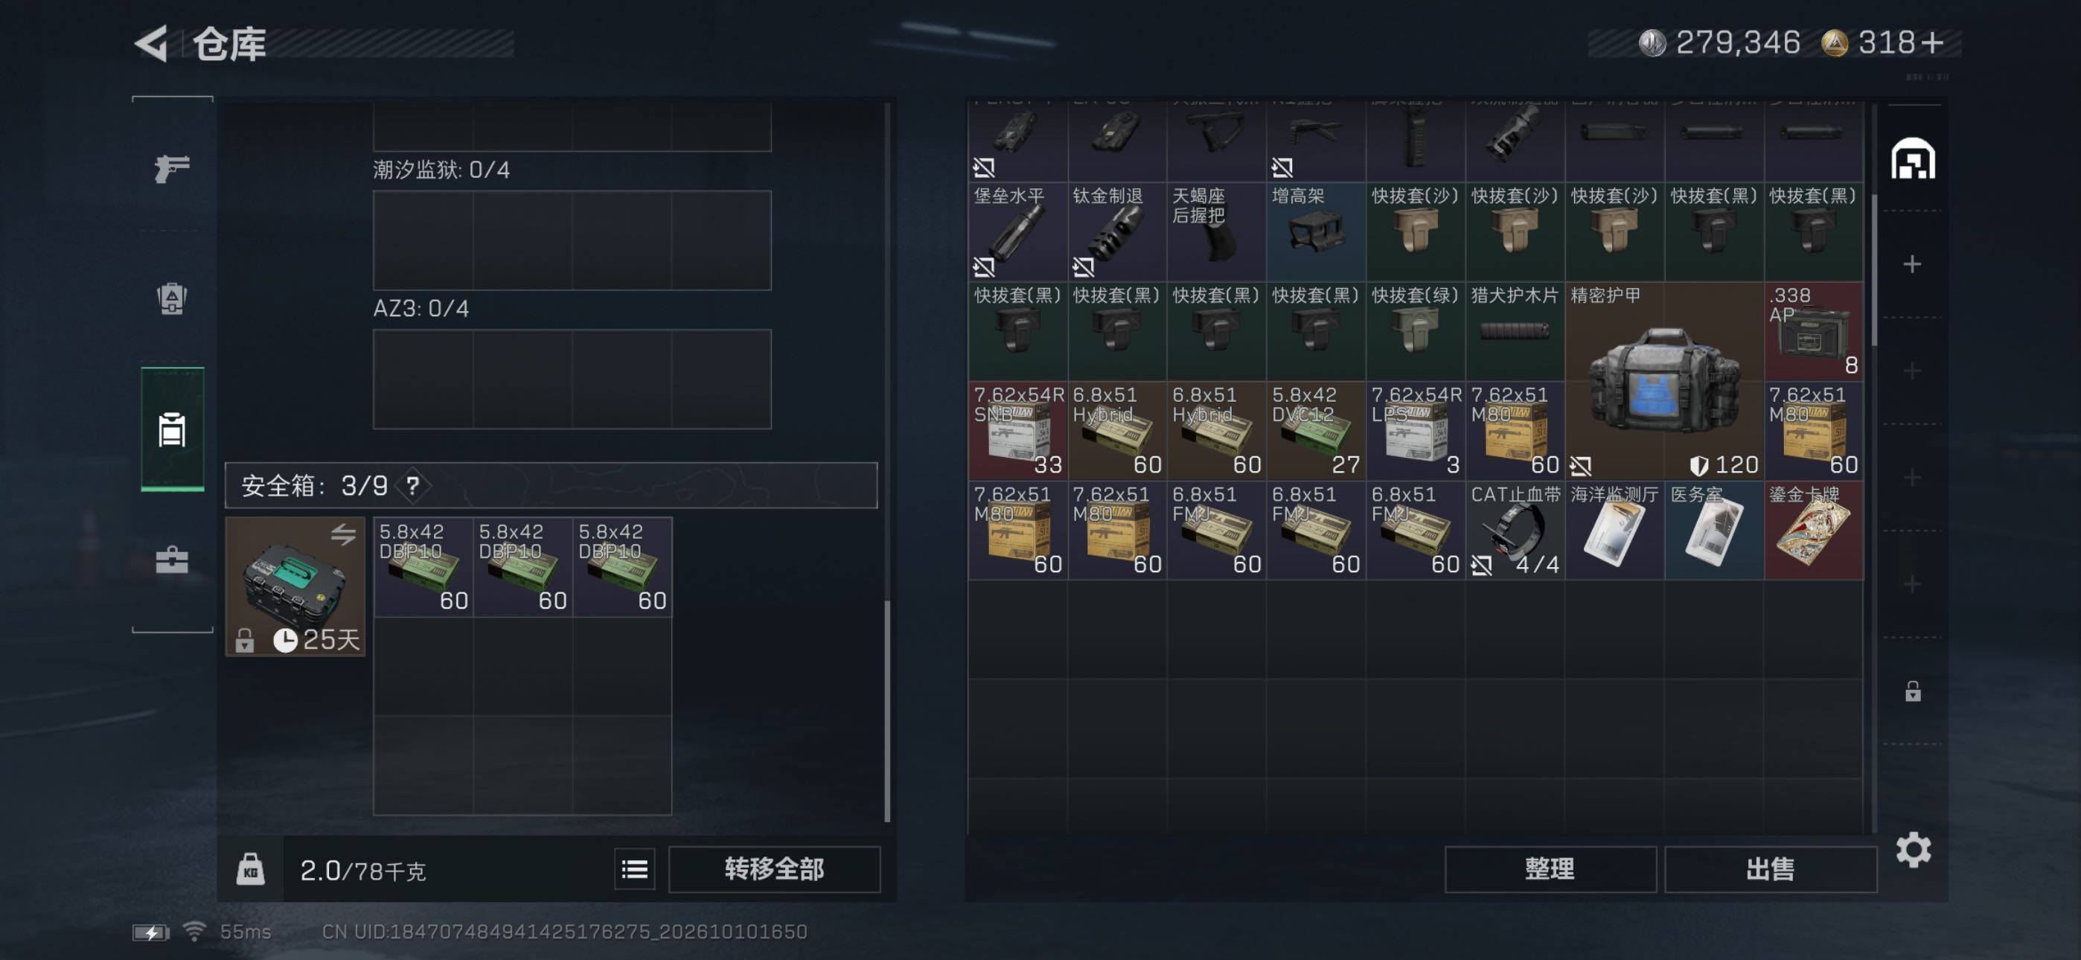Image resolution: width=2081 pixels, height=960 pixels.
Task: Click the 2.0/78千克 weight readout
Action: [362, 870]
